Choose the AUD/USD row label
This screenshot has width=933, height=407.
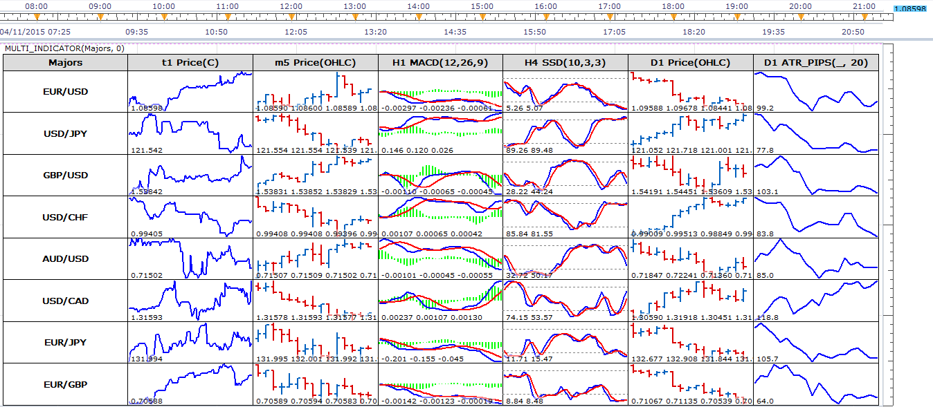66,258
